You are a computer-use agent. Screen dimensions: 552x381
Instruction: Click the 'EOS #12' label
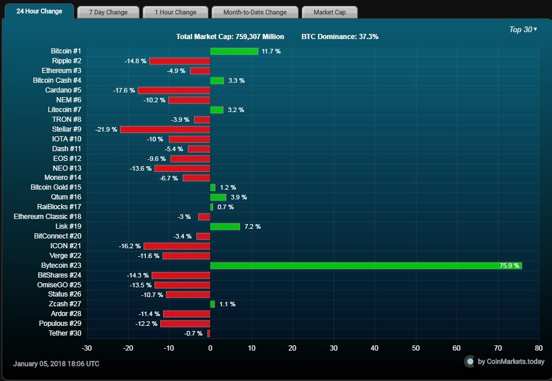click(67, 159)
